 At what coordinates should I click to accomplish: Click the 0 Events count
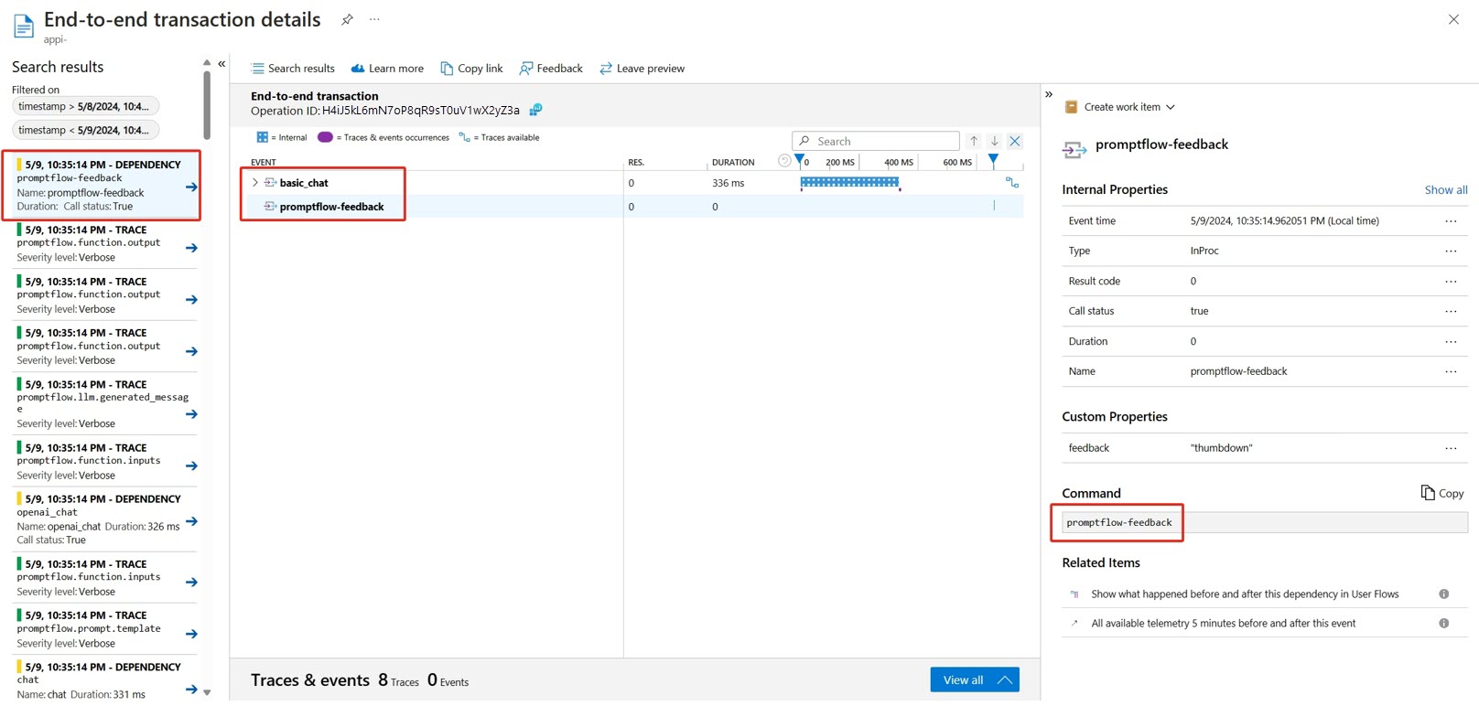(x=448, y=680)
